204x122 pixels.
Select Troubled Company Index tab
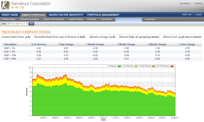[x=129, y=19]
